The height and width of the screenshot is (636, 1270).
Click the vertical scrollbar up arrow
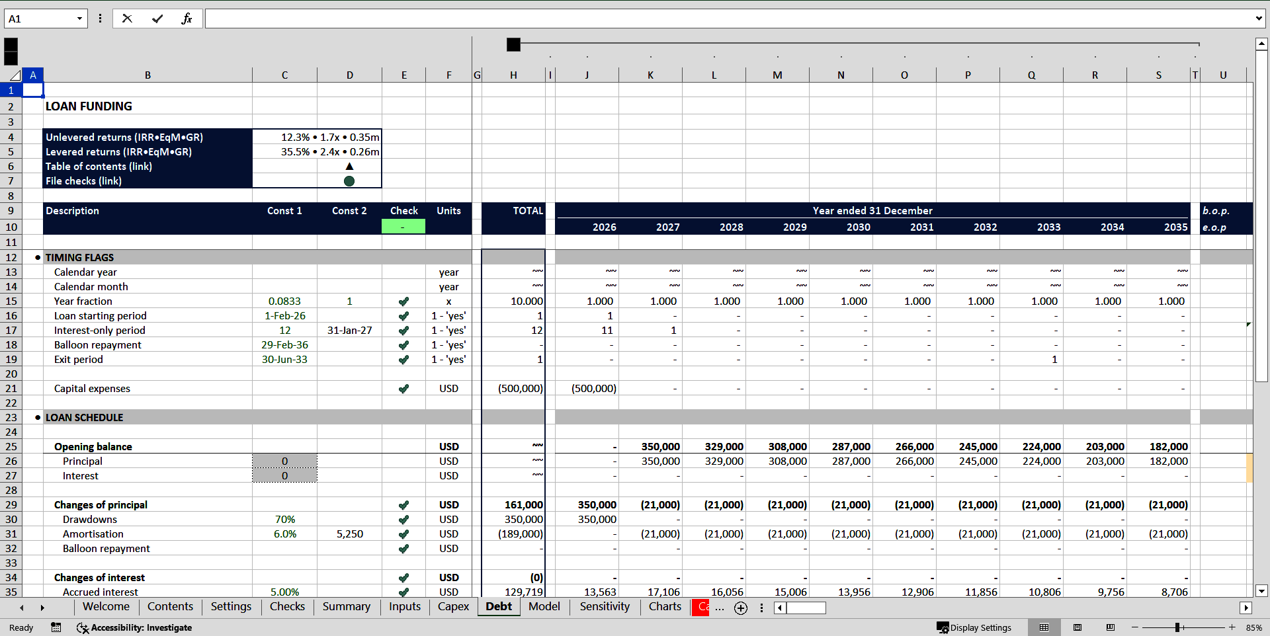(1261, 44)
